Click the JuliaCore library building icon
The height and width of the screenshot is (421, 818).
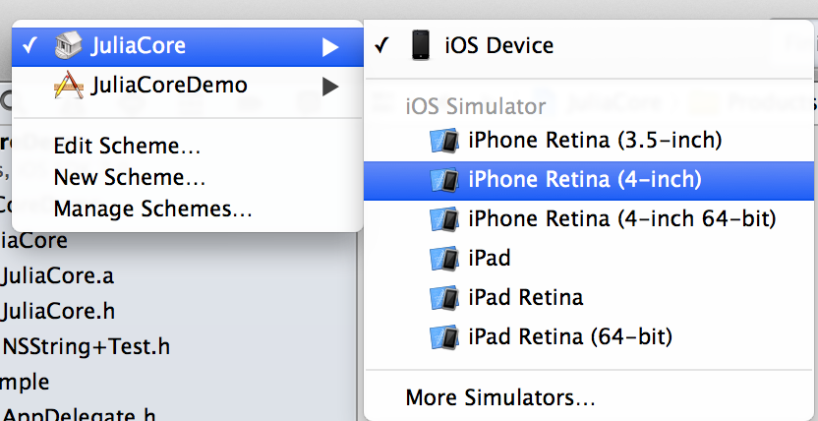coord(69,45)
